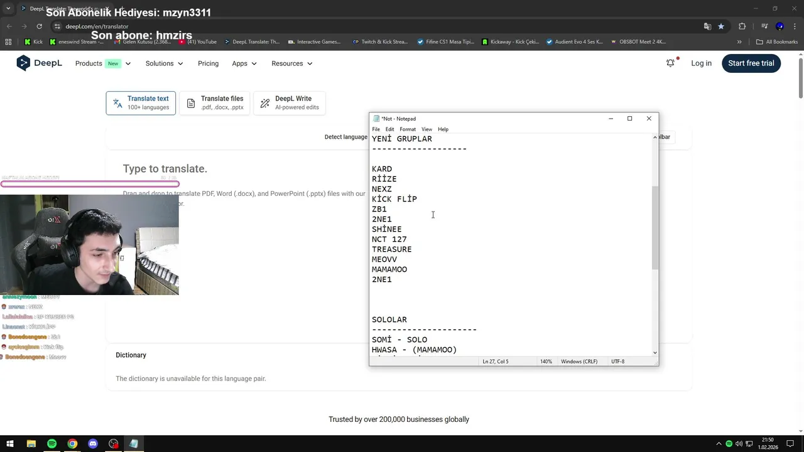This screenshot has width=804, height=452.
Task: Click the Type to translate text field
Action: (165, 169)
